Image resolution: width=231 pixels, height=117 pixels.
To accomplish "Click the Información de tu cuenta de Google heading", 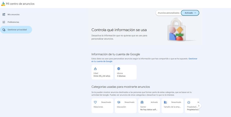I will pyautogui.click(x=116, y=54).
